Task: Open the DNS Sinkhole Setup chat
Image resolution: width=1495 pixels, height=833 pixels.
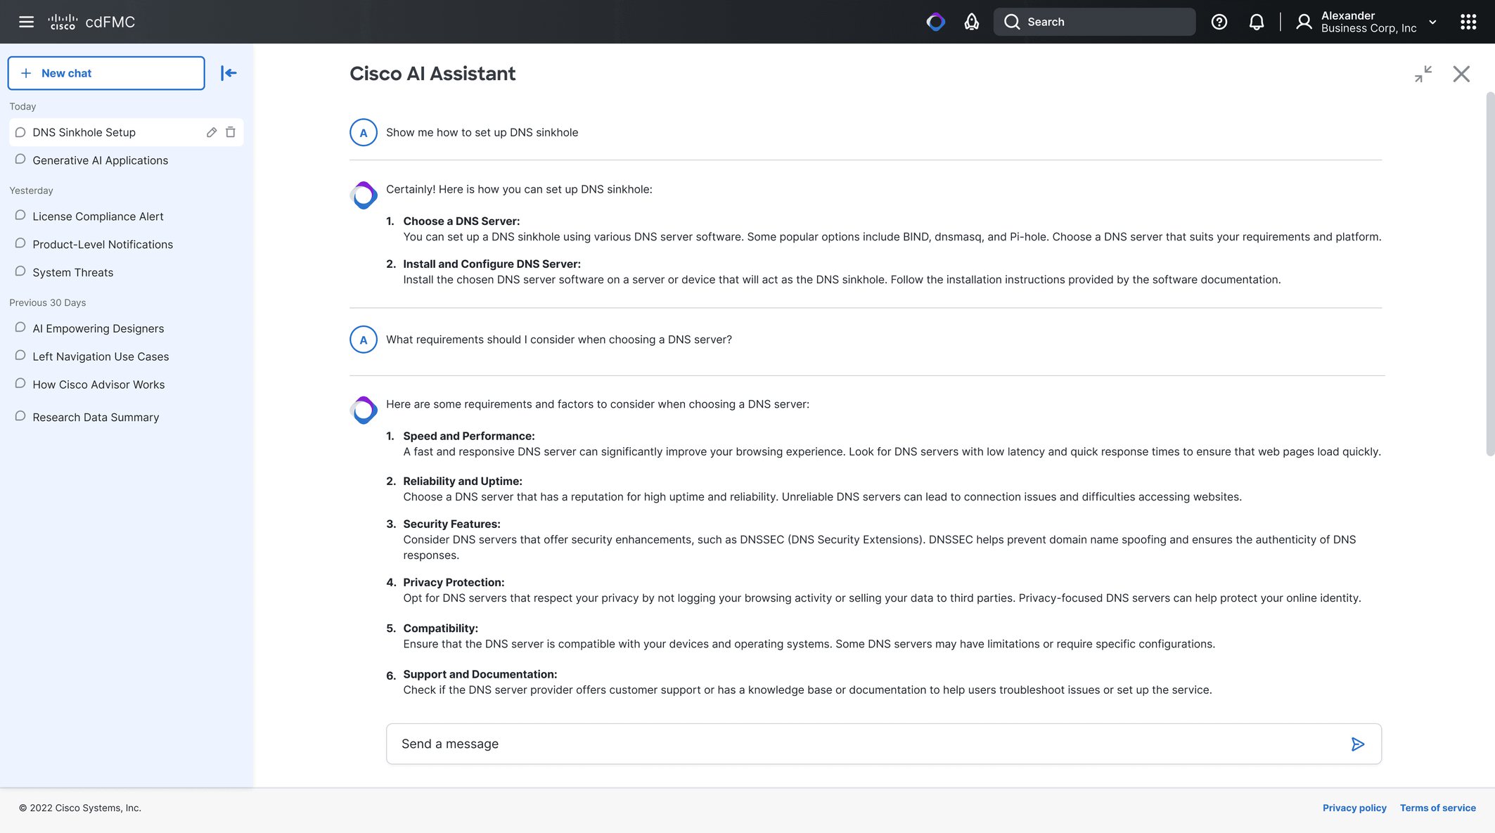Action: pyautogui.click(x=127, y=132)
